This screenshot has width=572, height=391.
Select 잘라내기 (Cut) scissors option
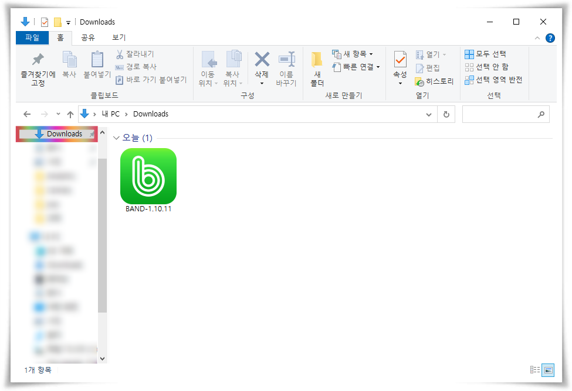[136, 54]
